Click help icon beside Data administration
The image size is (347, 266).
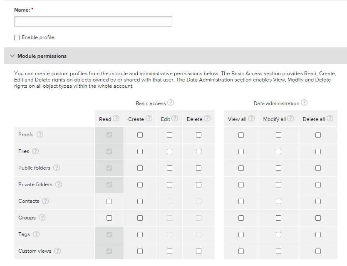point(304,103)
